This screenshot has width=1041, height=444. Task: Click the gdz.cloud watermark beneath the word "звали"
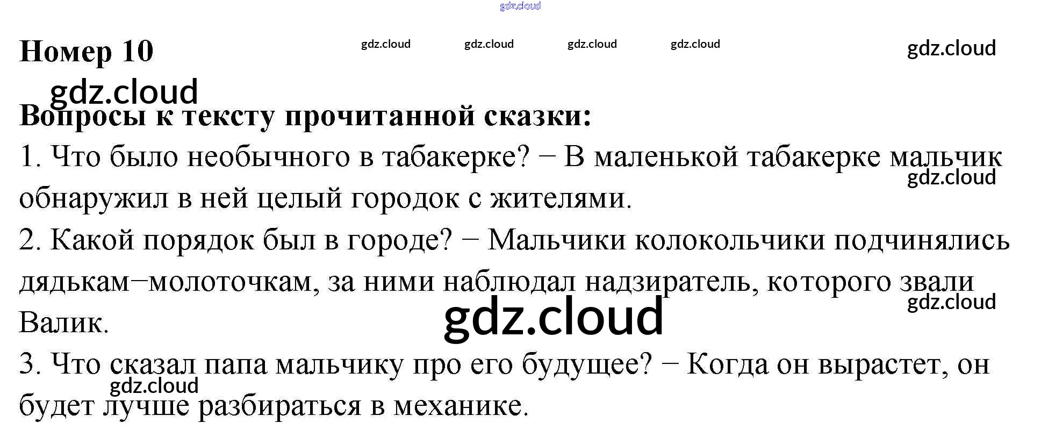click(x=951, y=302)
